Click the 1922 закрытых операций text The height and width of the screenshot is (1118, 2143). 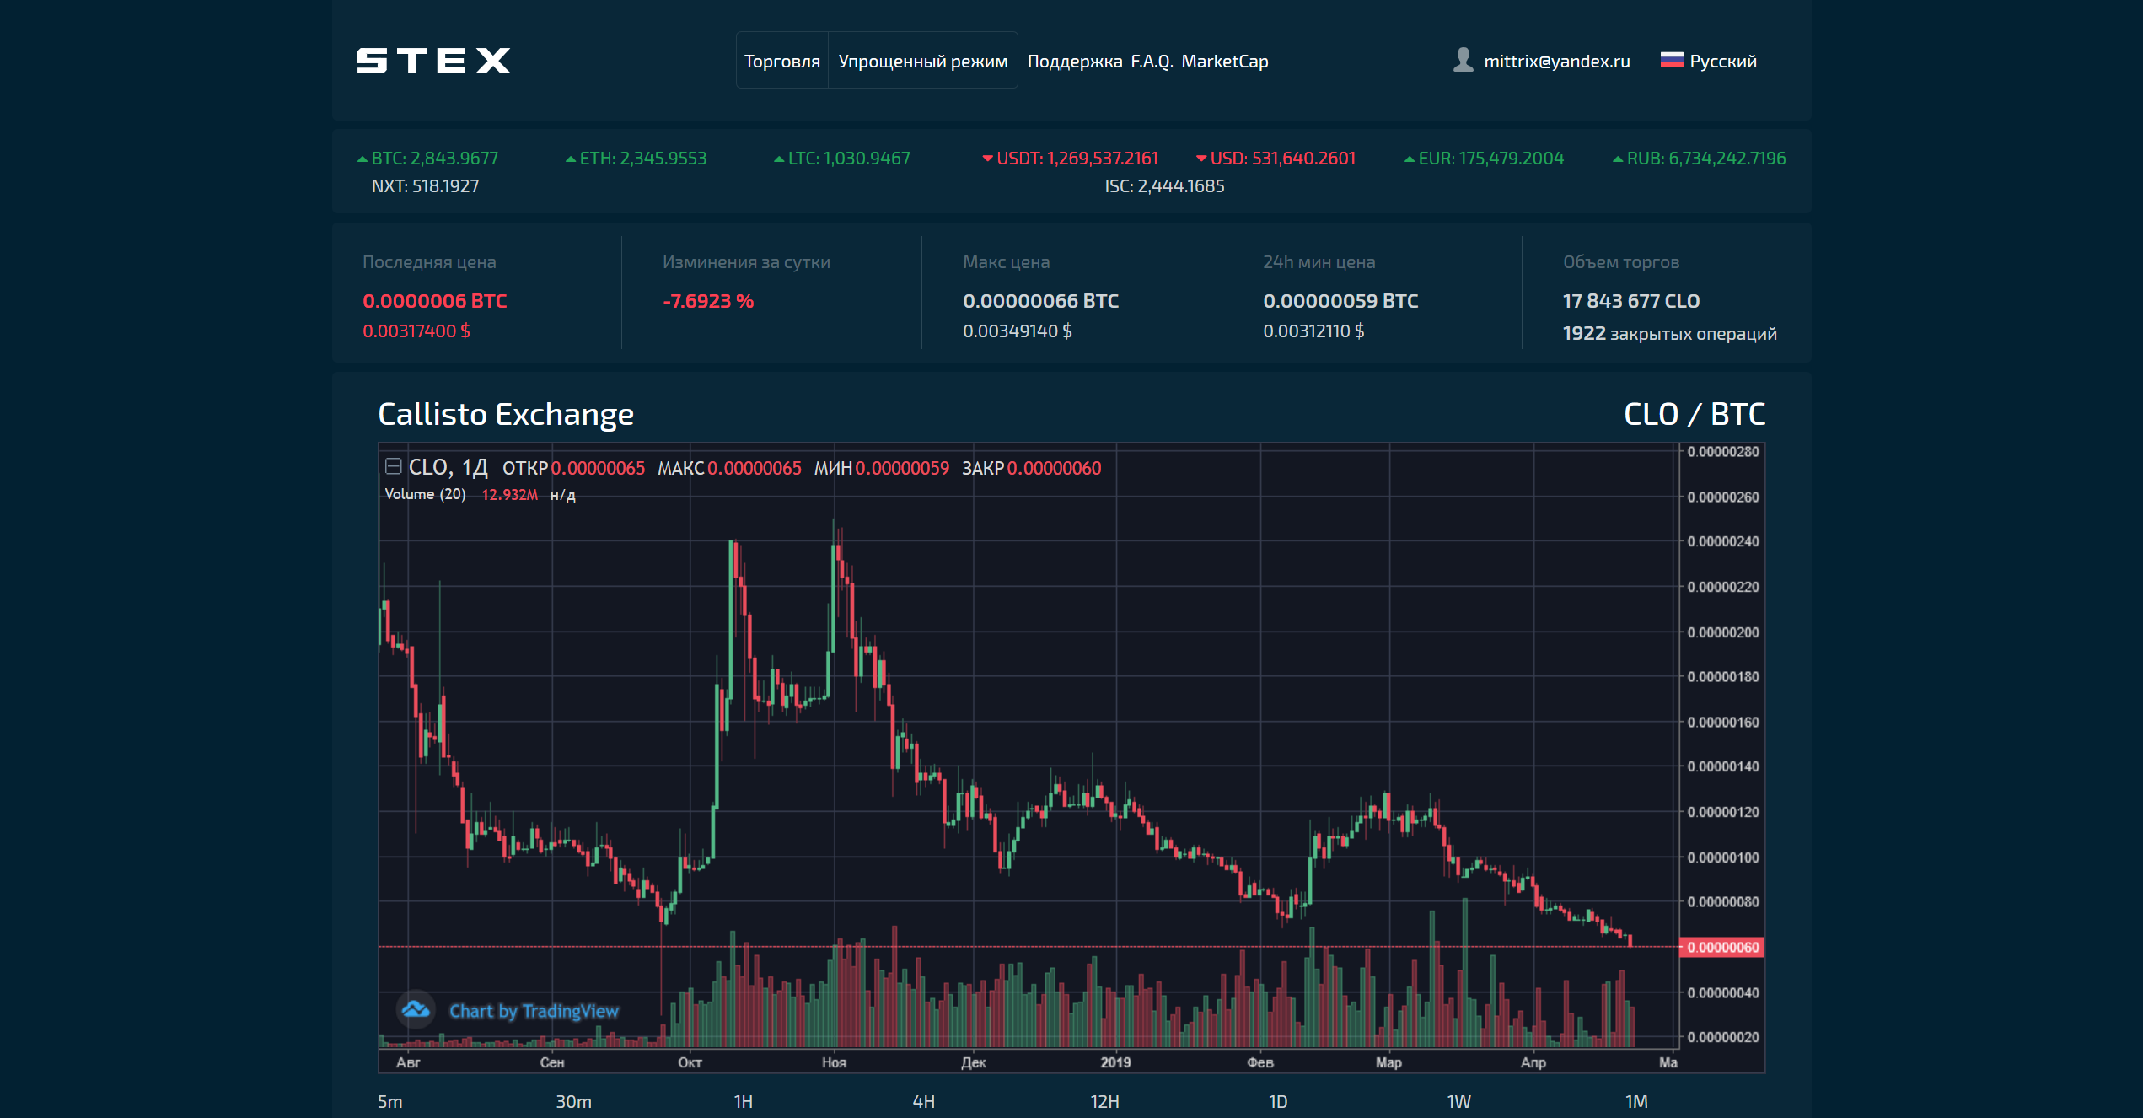click(1669, 334)
